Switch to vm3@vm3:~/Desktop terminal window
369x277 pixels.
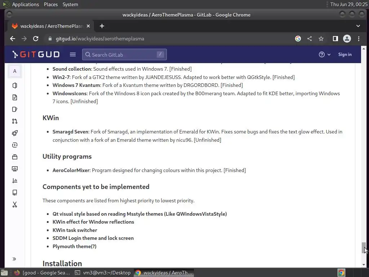point(103,273)
